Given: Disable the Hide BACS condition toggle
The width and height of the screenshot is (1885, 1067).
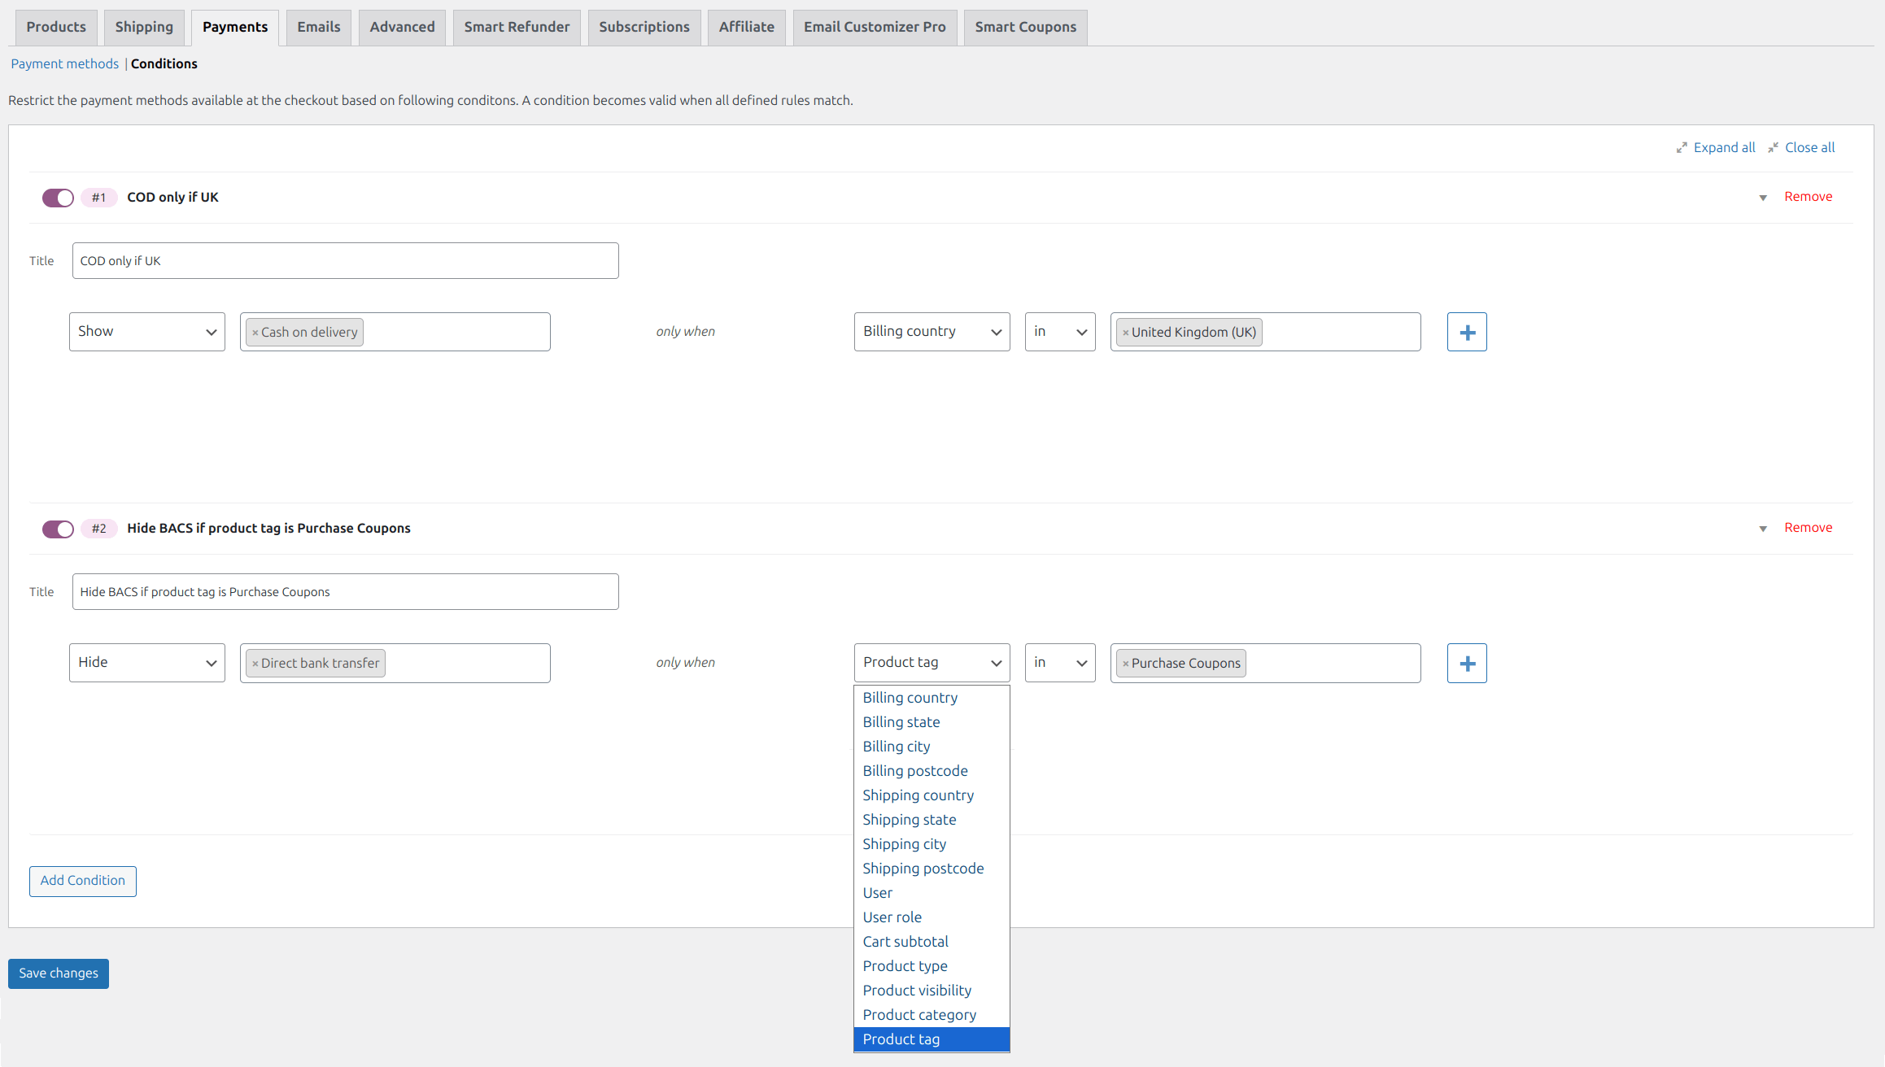Looking at the screenshot, I should tap(57, 529).
